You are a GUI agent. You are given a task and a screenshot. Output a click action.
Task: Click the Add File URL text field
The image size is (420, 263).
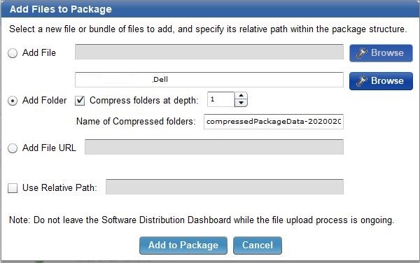[x=214, y=147]
